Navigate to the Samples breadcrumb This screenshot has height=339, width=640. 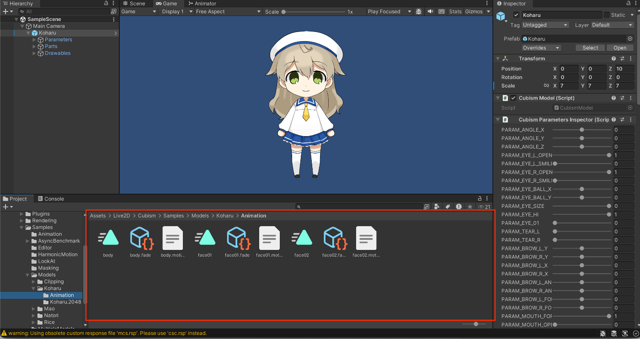[x=173, y=216]
